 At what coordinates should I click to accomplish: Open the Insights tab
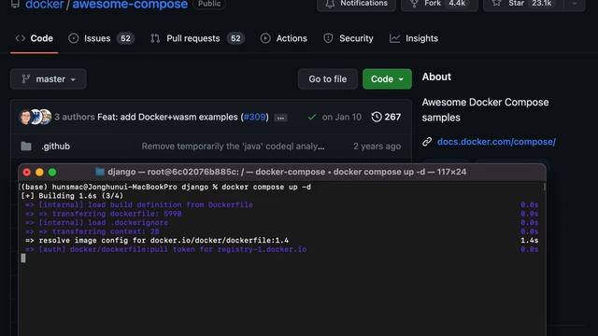tap(414, 38)
